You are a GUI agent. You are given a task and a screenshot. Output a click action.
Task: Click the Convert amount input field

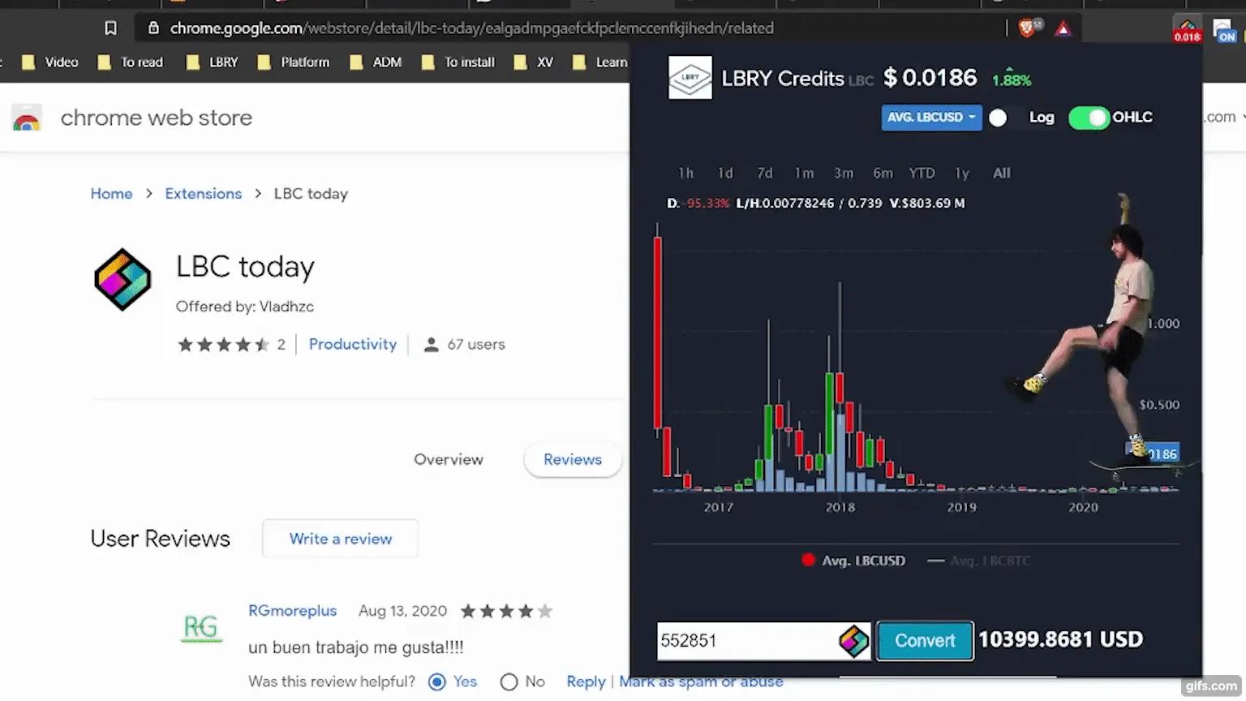click(x=746, y=641)
